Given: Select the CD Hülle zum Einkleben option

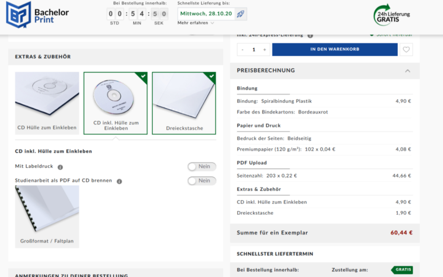Looking at the screenshot, I should click(x=47, y=103).
